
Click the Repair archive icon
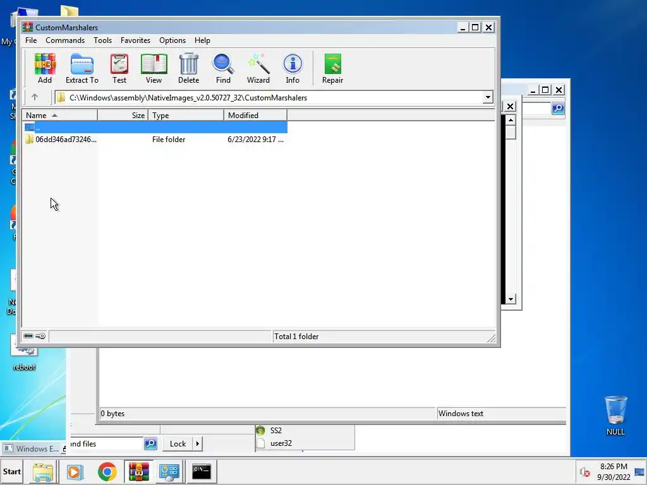click(332, 68)
